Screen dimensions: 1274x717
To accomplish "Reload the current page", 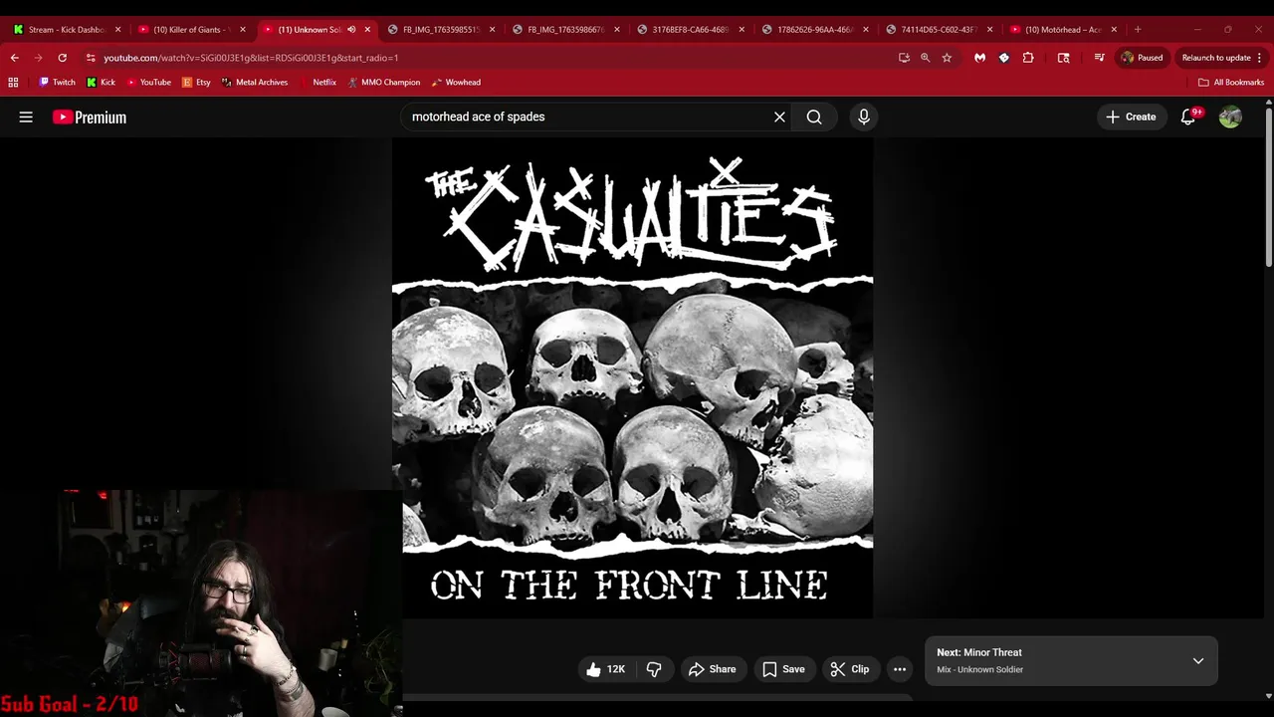I will pos(62,58).
